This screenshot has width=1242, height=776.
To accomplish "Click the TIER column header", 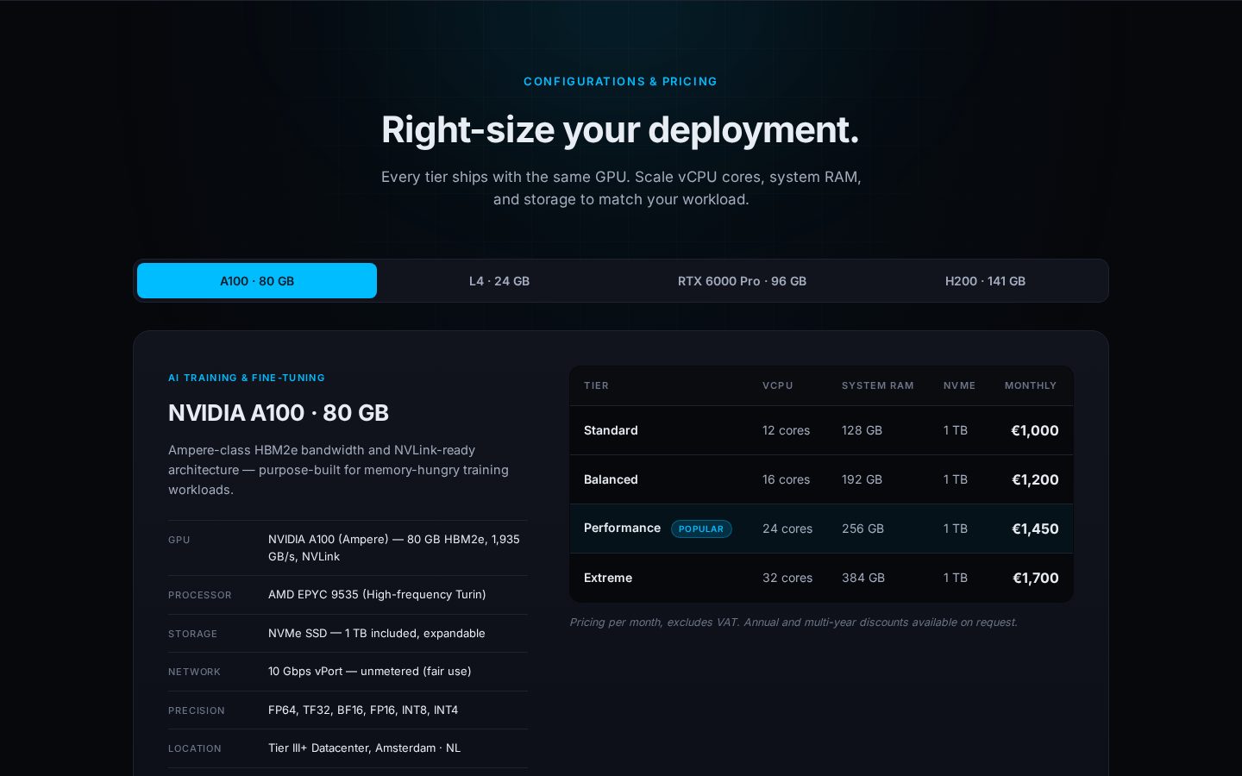I will point(596,385).
